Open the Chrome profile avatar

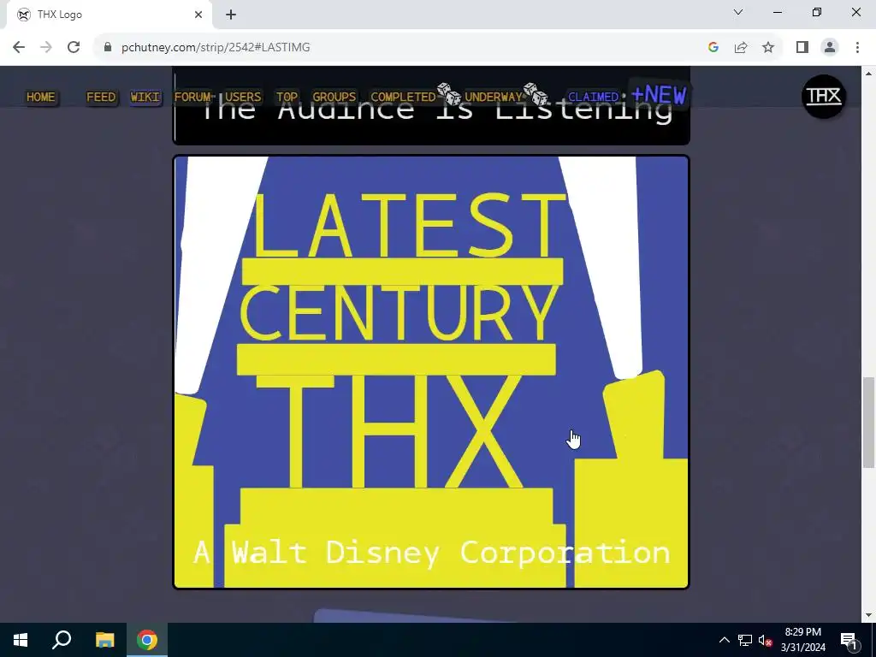(830, 48)
